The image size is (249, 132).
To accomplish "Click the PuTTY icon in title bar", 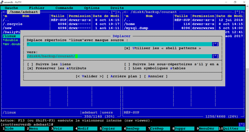I will 2,2.
